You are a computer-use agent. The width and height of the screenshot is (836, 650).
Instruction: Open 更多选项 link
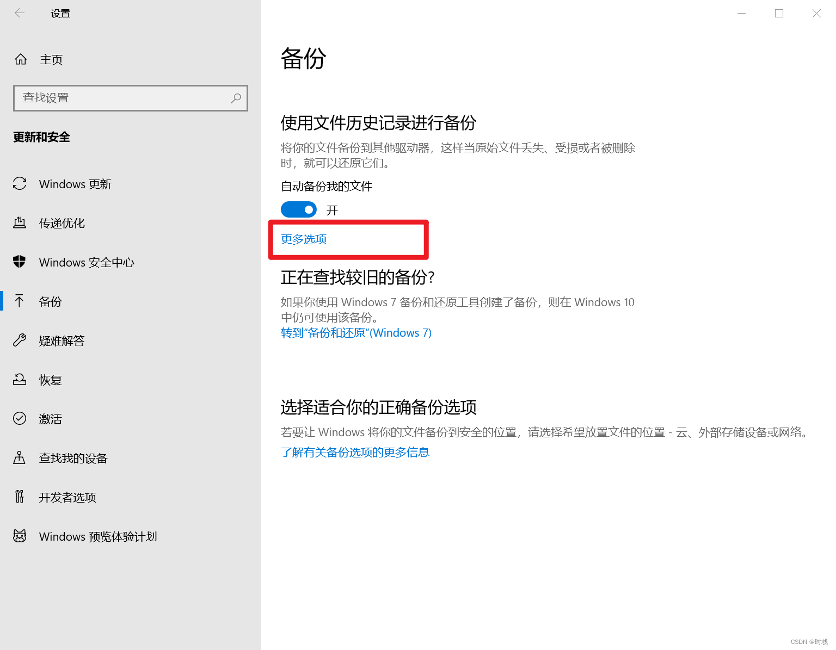304,239
